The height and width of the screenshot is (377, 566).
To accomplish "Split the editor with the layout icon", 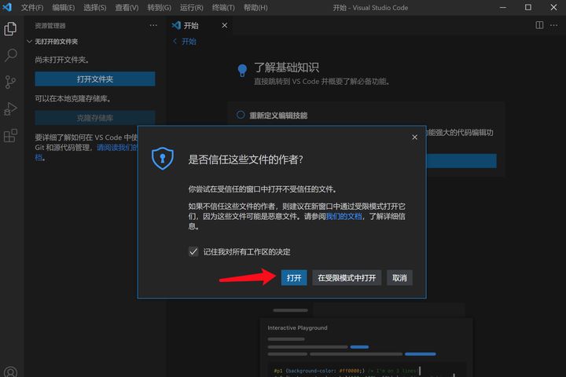I will click(x=539, y=25).
